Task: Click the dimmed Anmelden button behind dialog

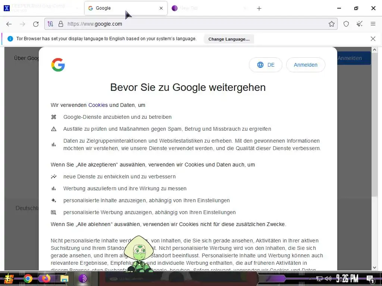Action: coord(354,58)
